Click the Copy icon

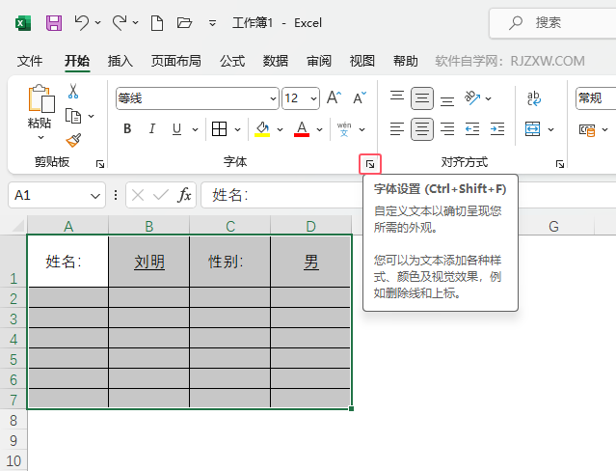click(73, 116)
